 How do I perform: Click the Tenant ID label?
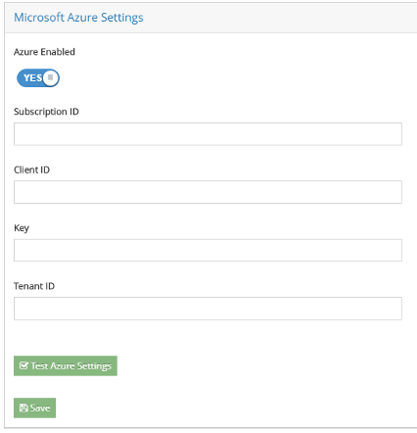pyautogui.click(x=34, y=286)
